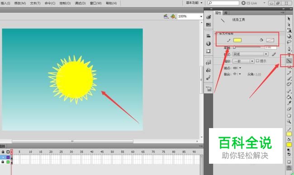Open the Color panel icon
This screenshot has width=294, height=175.
pyautogui.click(x=209, y=17)
